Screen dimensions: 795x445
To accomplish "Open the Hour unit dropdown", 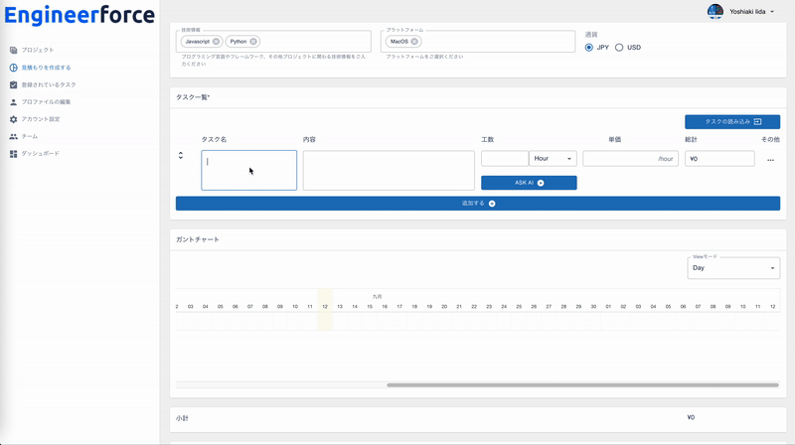I will (x=553, y=159).
